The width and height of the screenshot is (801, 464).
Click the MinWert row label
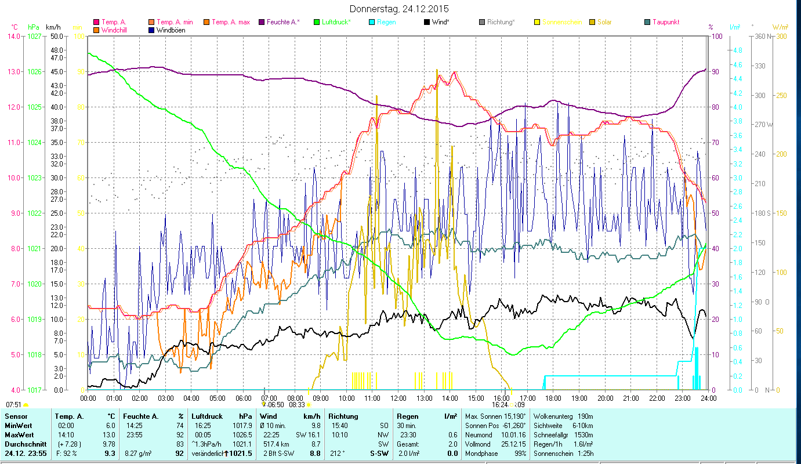click(19, 426)
